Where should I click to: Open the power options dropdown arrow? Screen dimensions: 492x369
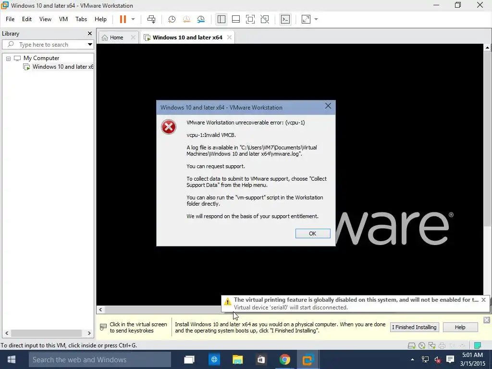coord(133,19)
